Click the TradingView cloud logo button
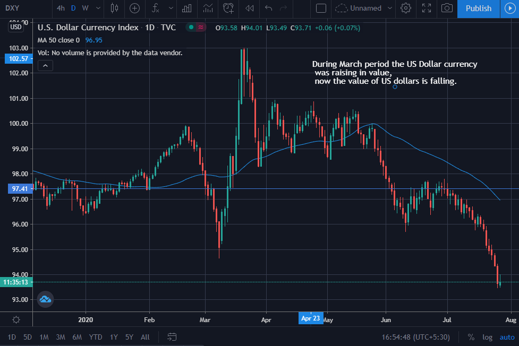This screenshot has width=519, height=346. (x=45, y=299)
